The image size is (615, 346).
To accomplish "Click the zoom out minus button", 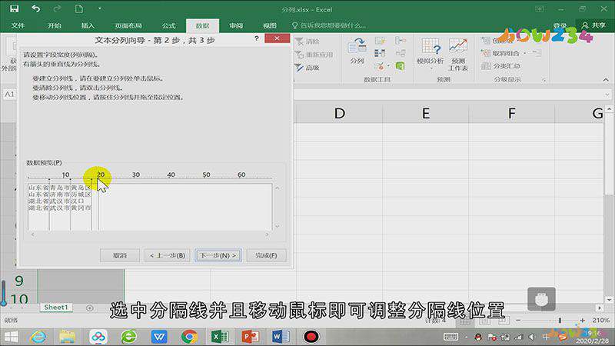I will [518, 321].
